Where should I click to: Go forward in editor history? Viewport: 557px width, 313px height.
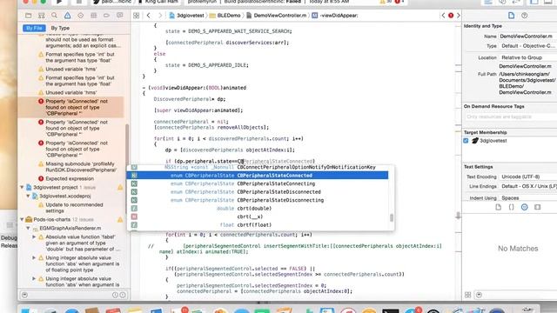pos(160,16)
